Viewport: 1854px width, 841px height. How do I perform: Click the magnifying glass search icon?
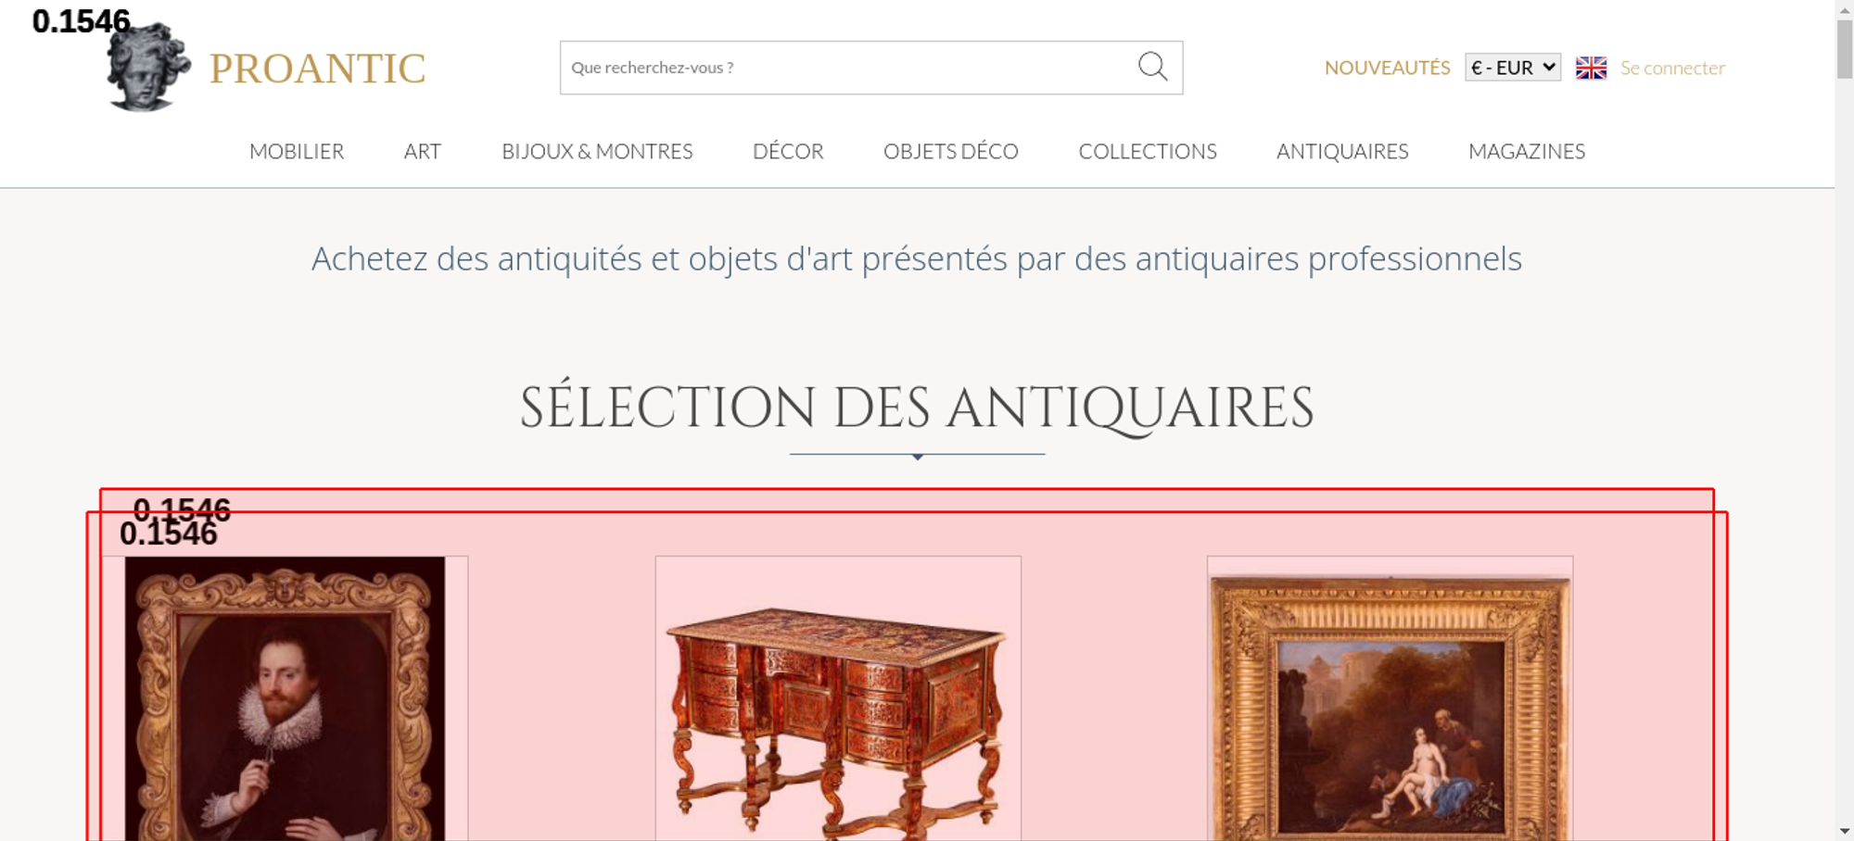click(x=1152, y=67)
